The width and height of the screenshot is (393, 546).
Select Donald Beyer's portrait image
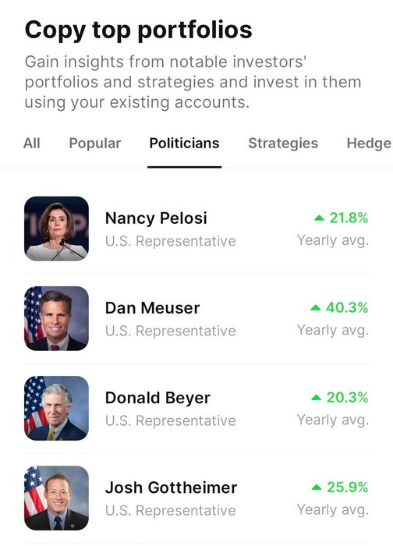tap(56, 408)
